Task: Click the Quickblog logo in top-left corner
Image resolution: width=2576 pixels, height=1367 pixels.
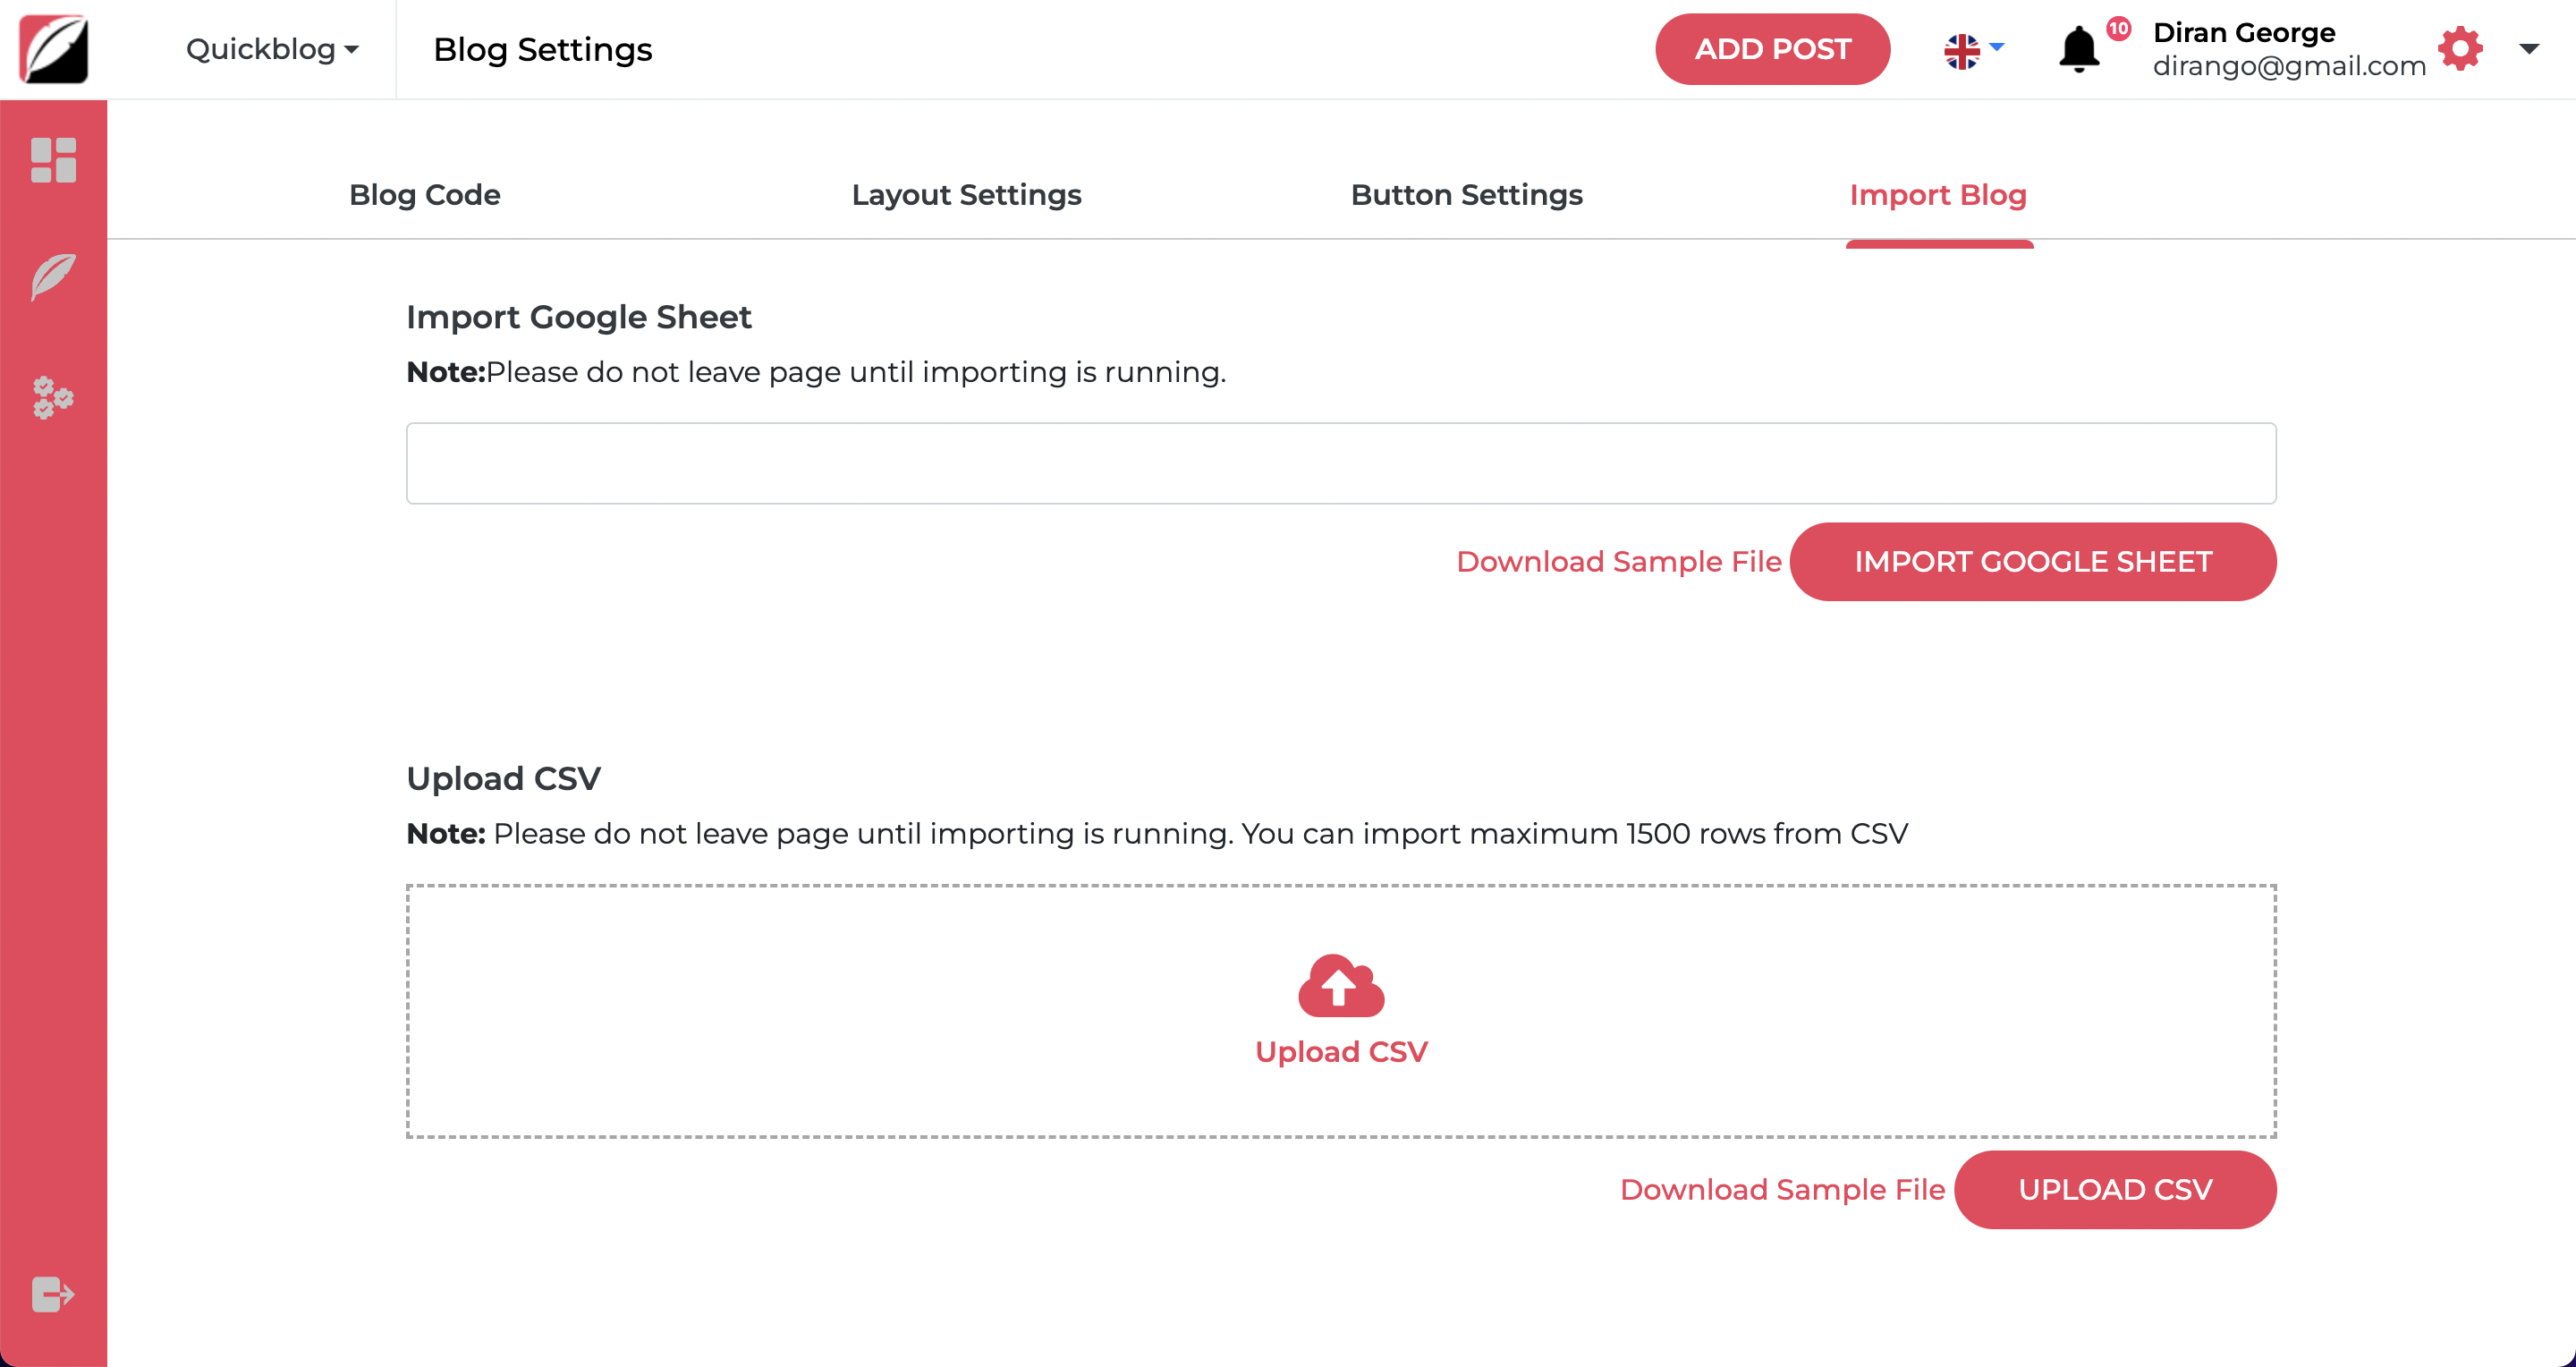Action: tap(52, 49)
